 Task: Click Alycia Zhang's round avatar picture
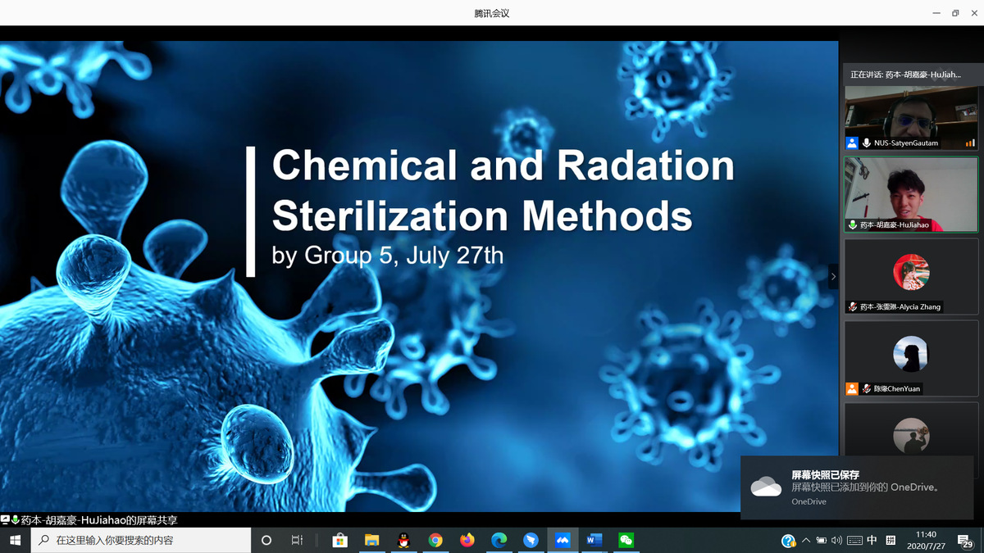click(911, 272)
